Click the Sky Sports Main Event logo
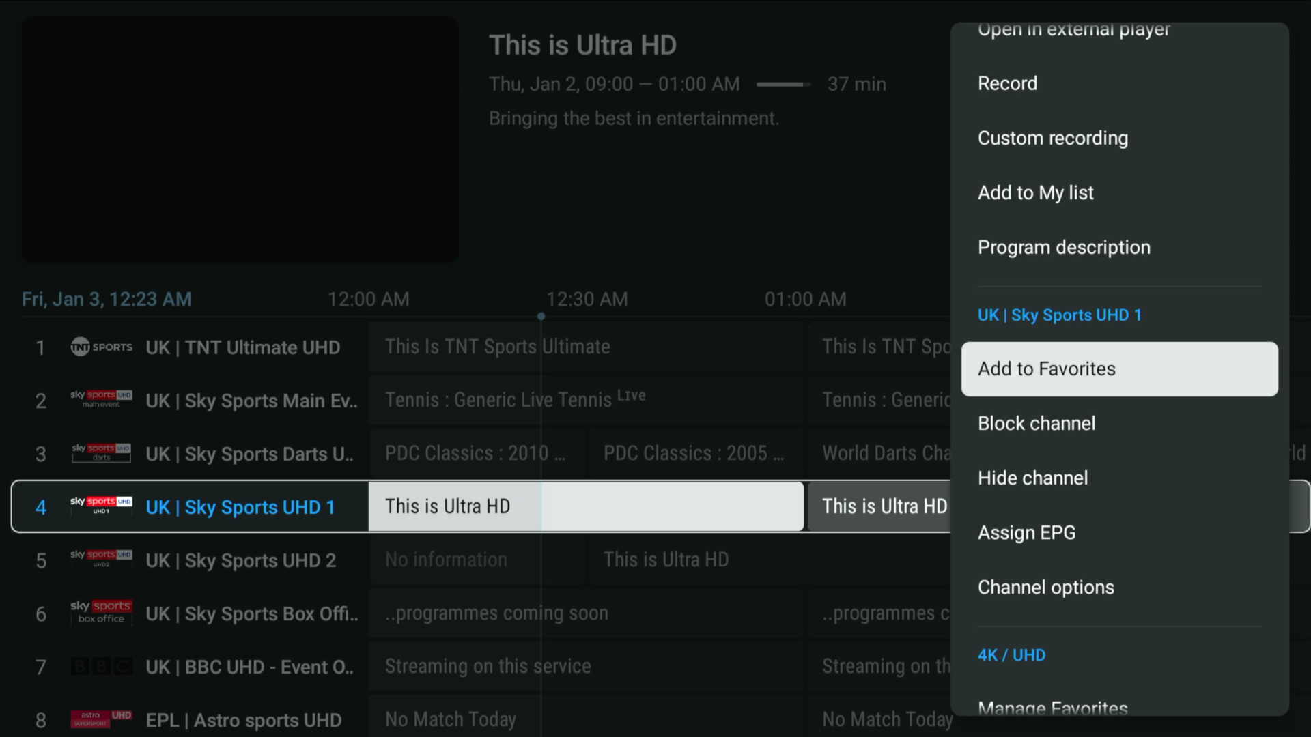The width and height of the screenshot is (1311, 737). tap(101, 400)
